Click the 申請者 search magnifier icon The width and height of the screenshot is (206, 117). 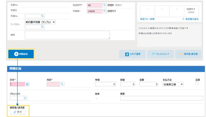coord(104,11)
